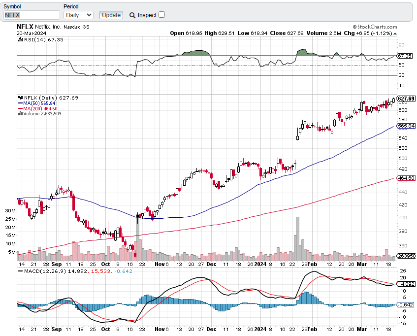The height and width of the screenshot is (336, 417).
Task: Click the 627.69 current price tag
Action: 405,98
